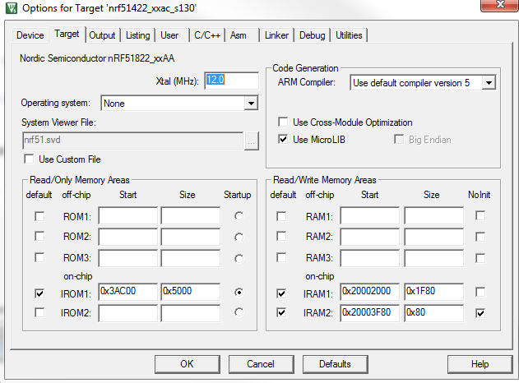Uncheck the IROM1 default checkbox
This screenshot has height=383, width=519.
pos(39,293)
